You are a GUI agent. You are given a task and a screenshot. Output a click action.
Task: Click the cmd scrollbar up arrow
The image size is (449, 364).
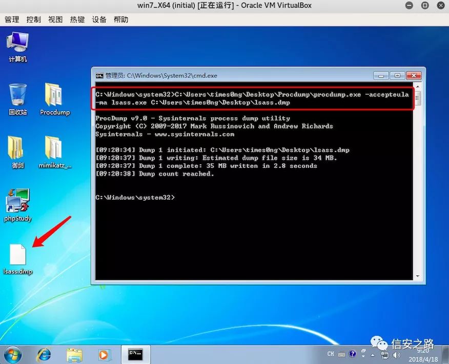click(418, 86)
